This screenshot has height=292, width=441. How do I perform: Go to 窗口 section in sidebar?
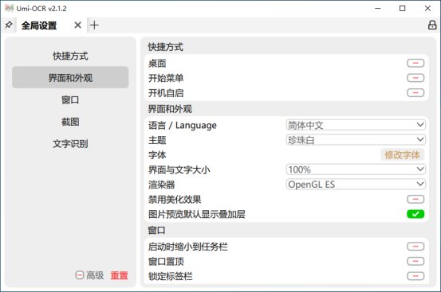(70, 99)
